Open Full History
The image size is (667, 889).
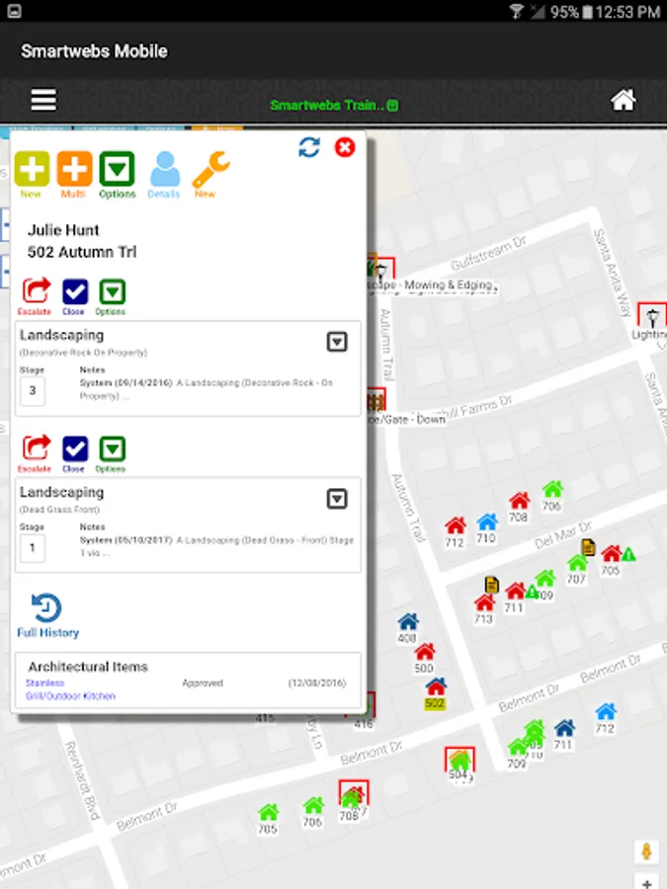[x=47, y=615]
